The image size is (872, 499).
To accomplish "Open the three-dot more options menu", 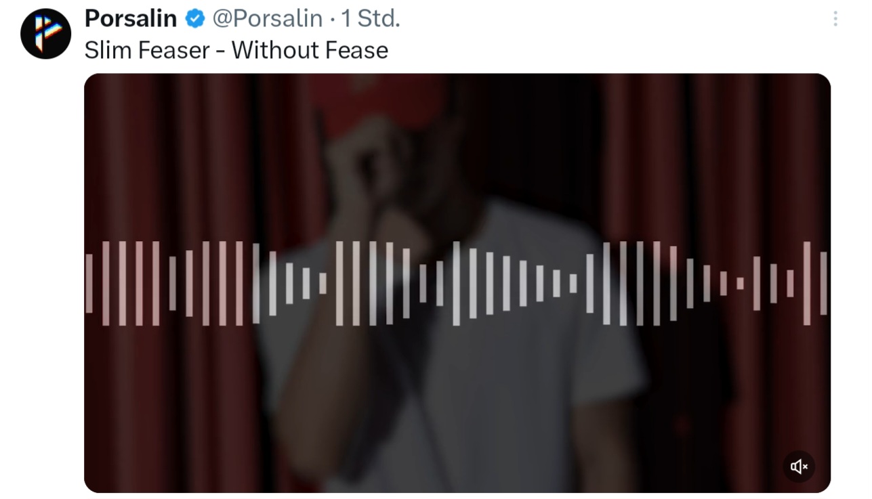I will [x=835, y=19].
